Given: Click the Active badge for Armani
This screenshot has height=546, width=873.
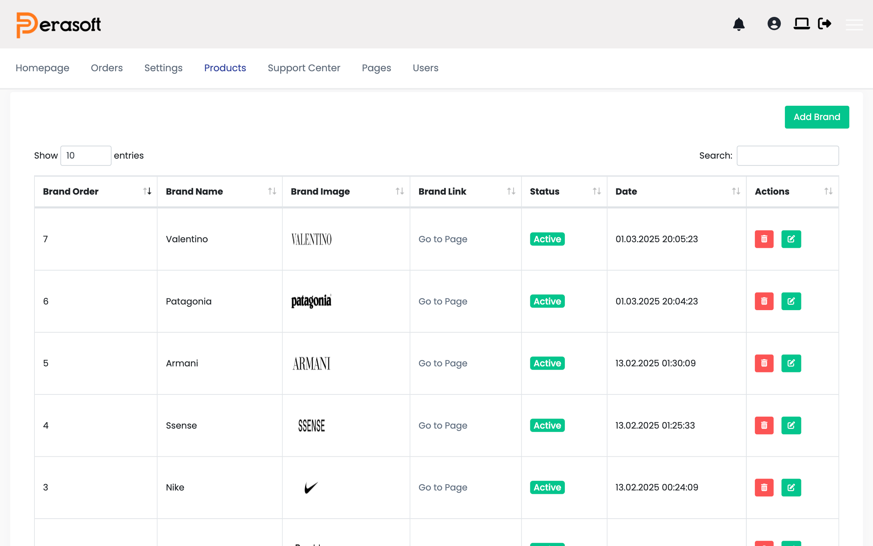Looking at the screenshot, I should coord(547,363).
